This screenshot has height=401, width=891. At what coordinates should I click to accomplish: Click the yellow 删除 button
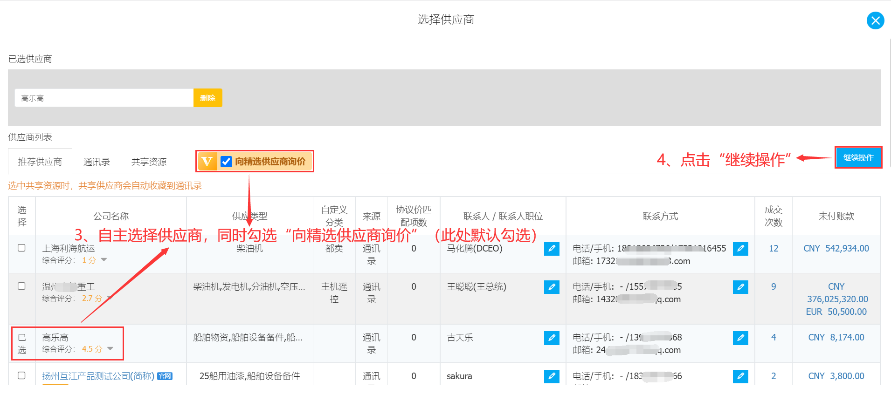click(207, 98)
